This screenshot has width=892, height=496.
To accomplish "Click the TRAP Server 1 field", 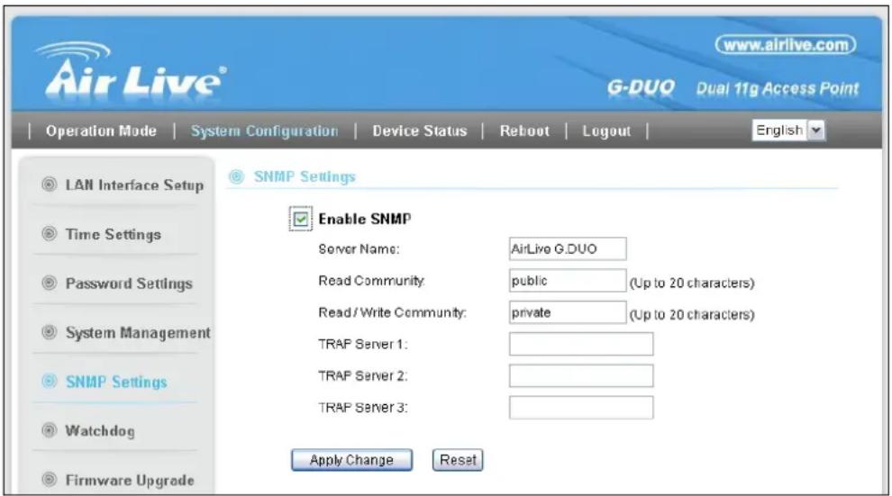I will pos(581,344).
